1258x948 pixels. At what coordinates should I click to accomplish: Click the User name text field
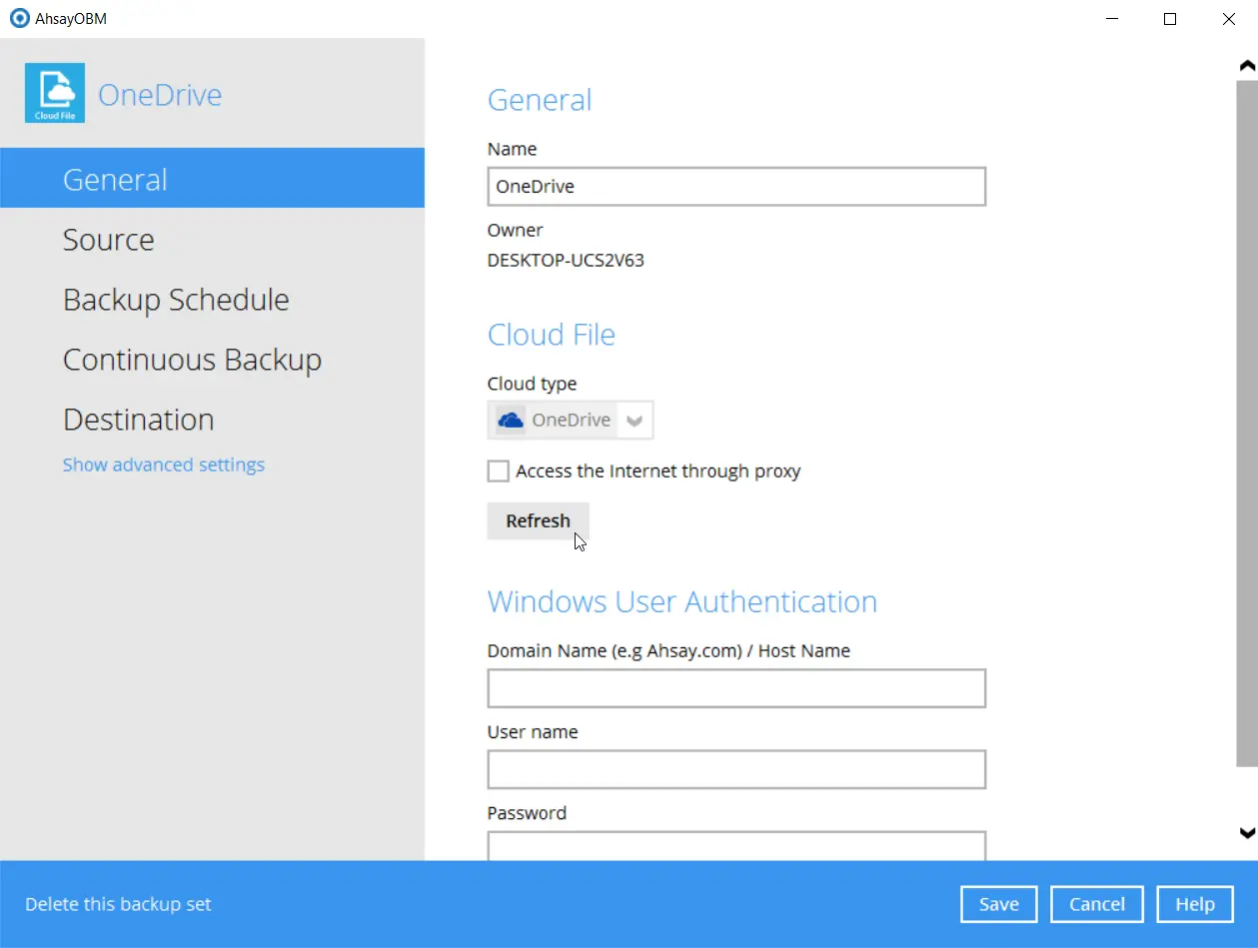tap(735, 769)
